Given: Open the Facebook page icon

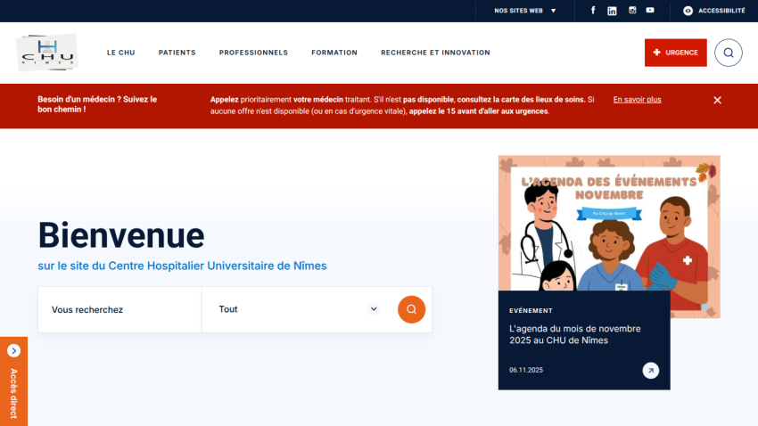Looking at the screenshot, I should click(x=593, y=10).
